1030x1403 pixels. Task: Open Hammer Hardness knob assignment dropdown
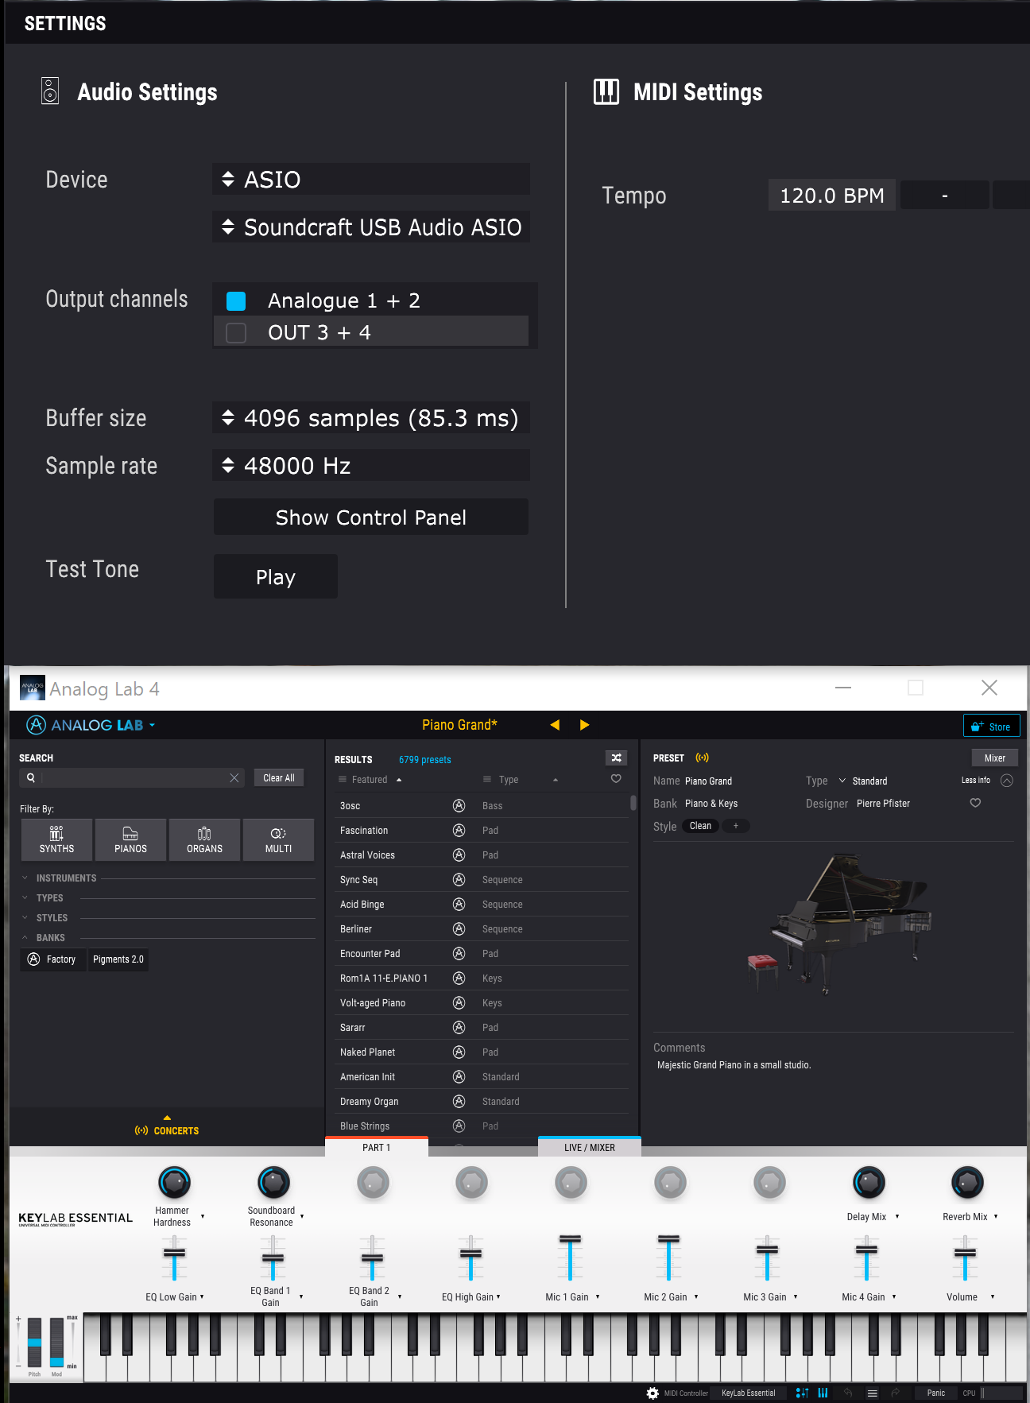203,1216
